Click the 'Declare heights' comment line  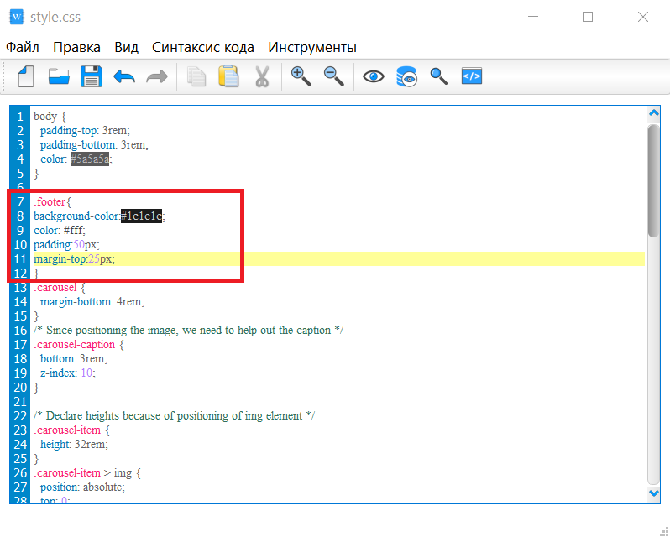pyautogui.click(x=175, y=415)
